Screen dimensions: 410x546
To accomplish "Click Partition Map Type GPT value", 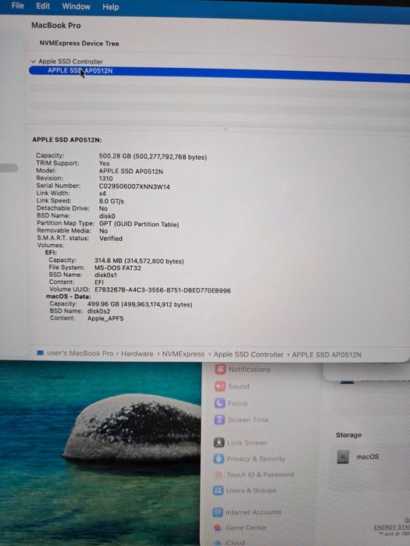I will point(139,224).
